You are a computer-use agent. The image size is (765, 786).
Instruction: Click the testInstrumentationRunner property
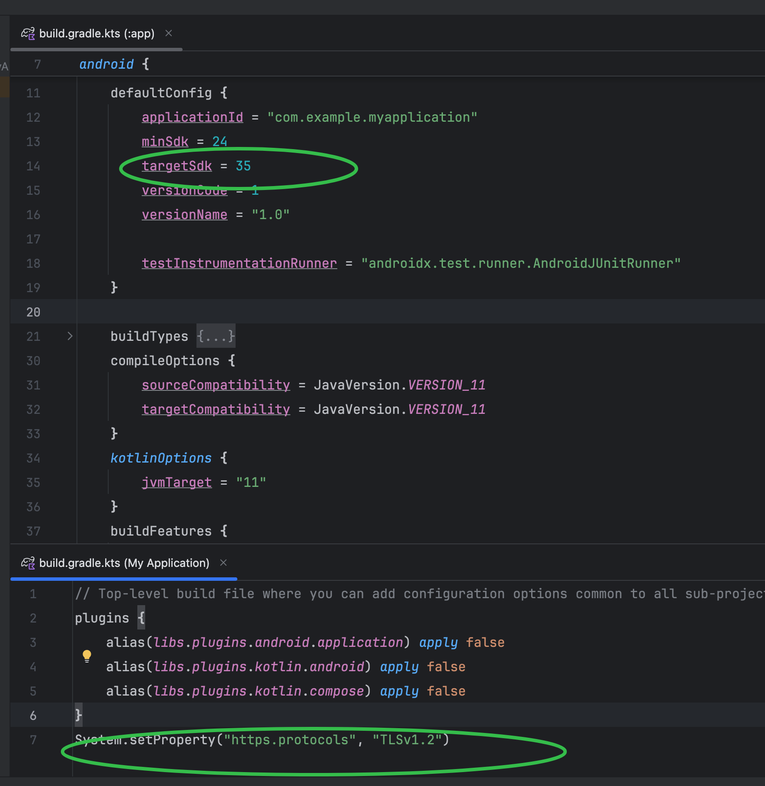(x=239, y=263)
